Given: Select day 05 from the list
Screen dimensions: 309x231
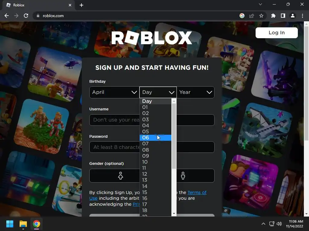Looking at the screenshot, I should coord(155,132).
